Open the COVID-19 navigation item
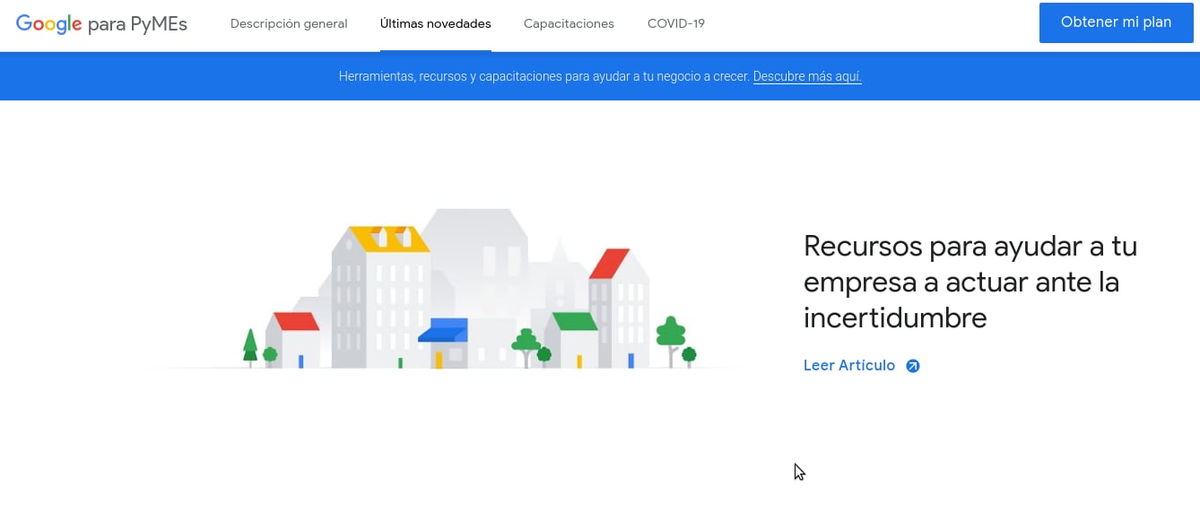The image size is (1200, 513). click(x=675, y=24)
